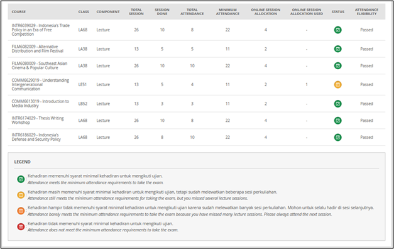Click status icon for Indonesia's Defense and Security Policy
This screenshot has height=249, width=394.
pos(337,137)
